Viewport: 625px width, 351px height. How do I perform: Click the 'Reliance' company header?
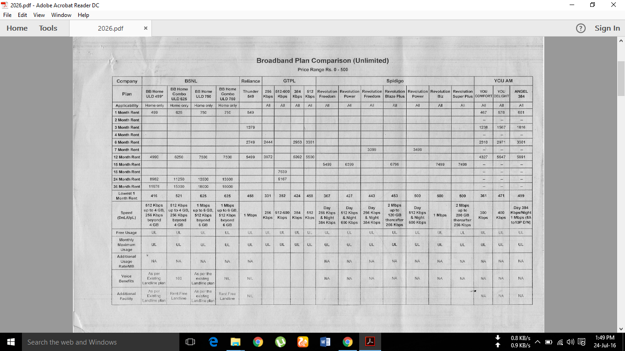251,81
